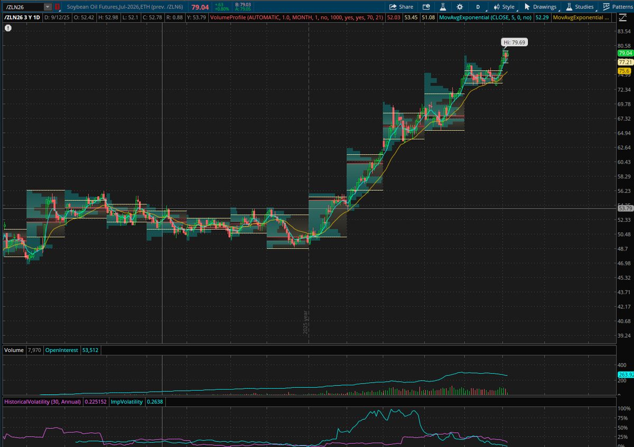Click the cyan MovAvgExponential (CLOSE, 5, 0, no) label
This screenshot has width=634, height=447.
pos(486,17)
